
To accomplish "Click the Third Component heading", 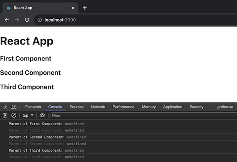I will 27,87.
